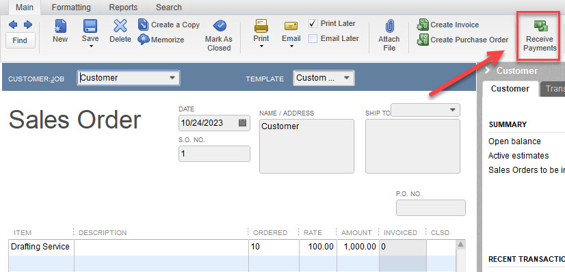The width and height of the screenshot is (565, 272).
Task: Click the Drafting Service item cell
Action: (41, 247)
